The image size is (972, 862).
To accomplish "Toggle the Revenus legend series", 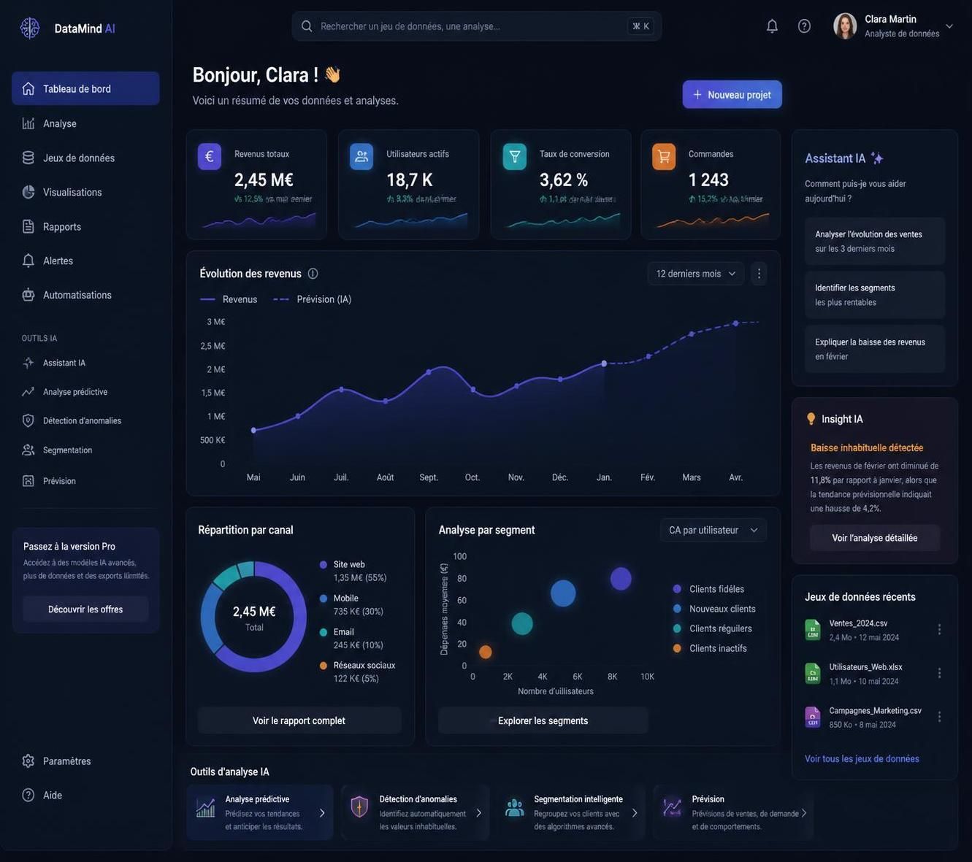I will (229, 299).
